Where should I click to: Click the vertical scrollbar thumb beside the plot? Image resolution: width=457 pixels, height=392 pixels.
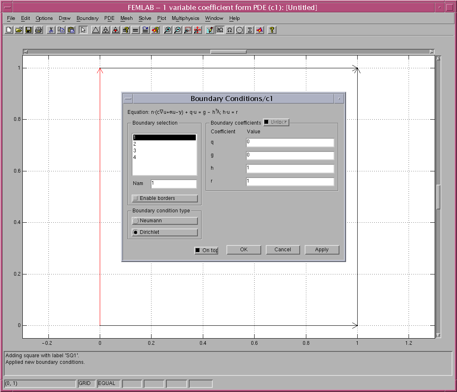tap(438, 197)
